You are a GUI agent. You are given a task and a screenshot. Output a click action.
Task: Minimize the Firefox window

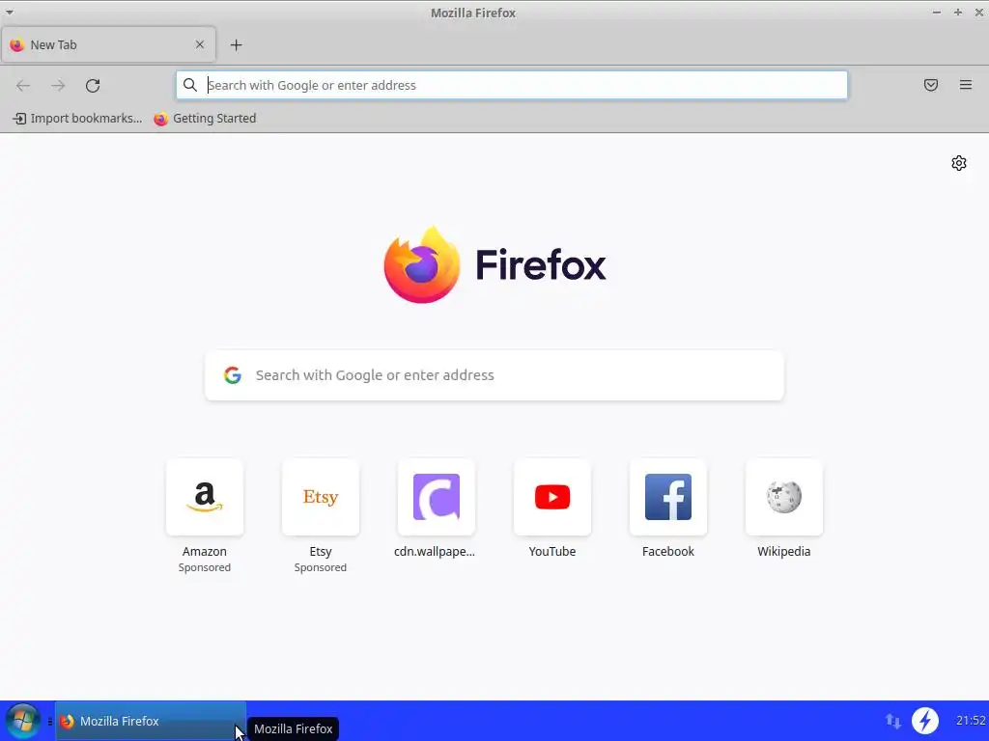coord(937,13)
